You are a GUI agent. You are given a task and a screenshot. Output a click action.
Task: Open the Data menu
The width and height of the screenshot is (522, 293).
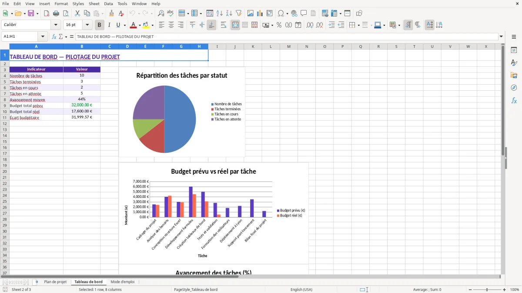pyautogui.click(x=108, y=3)
